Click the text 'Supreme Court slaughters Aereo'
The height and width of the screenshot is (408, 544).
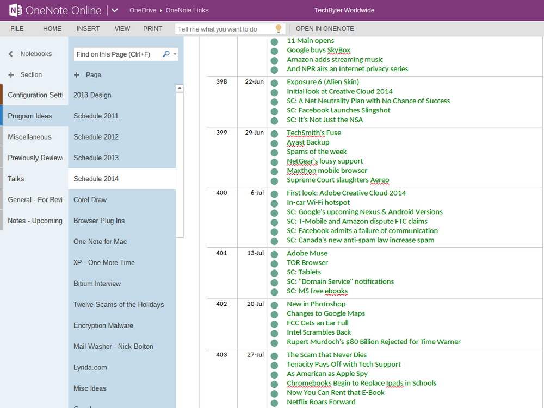tap(338, 180)
